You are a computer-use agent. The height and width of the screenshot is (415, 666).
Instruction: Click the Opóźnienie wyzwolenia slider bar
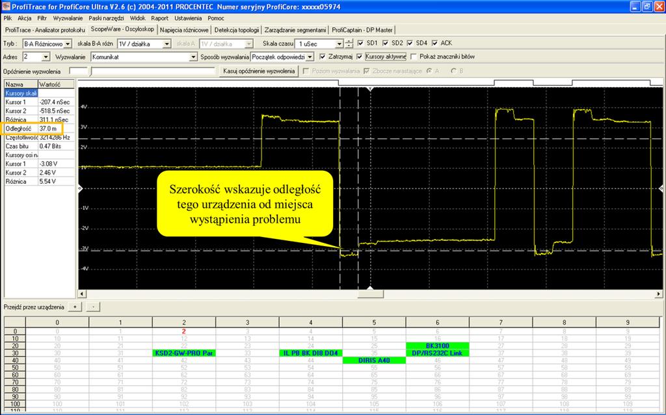[x=153, y=71]
